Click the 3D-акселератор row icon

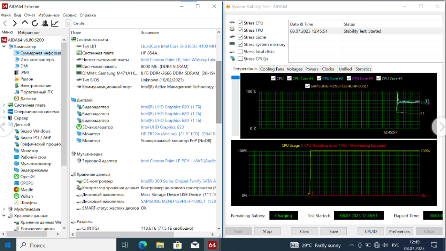pos(79,127)
